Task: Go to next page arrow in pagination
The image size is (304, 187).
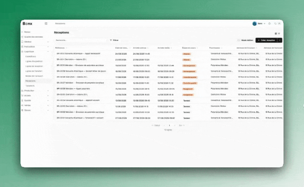Action: (175, 125)
